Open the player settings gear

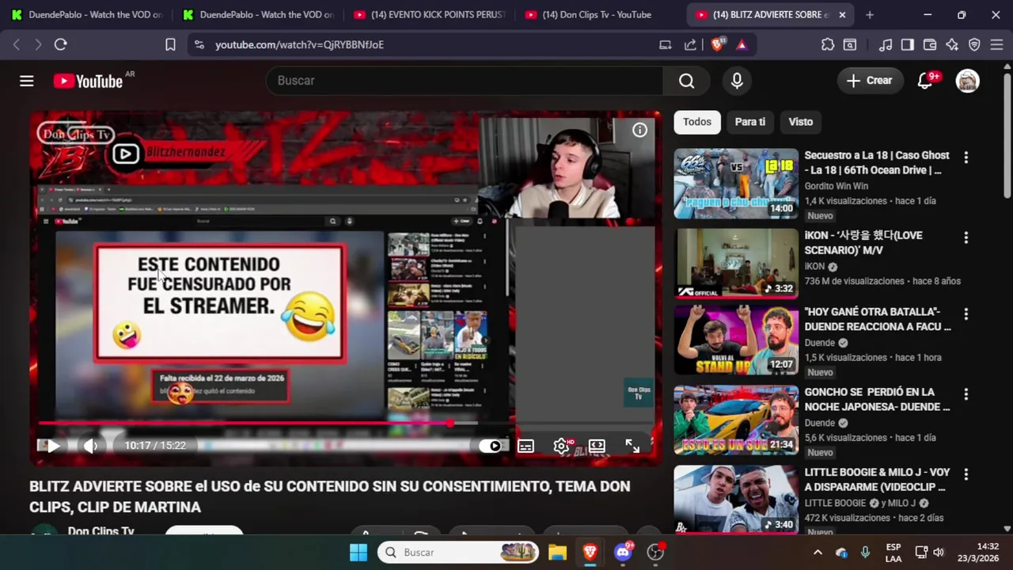point(561,446)
